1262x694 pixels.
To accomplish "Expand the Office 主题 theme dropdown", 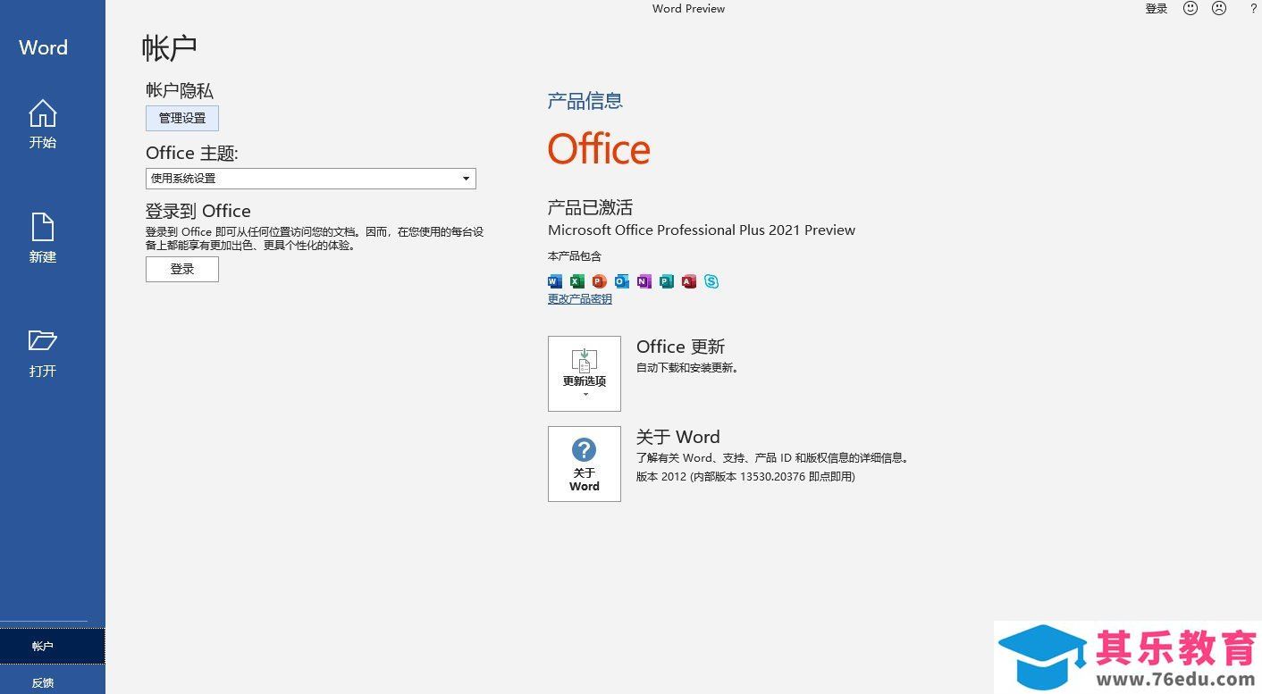I will [x=311, y=179].
